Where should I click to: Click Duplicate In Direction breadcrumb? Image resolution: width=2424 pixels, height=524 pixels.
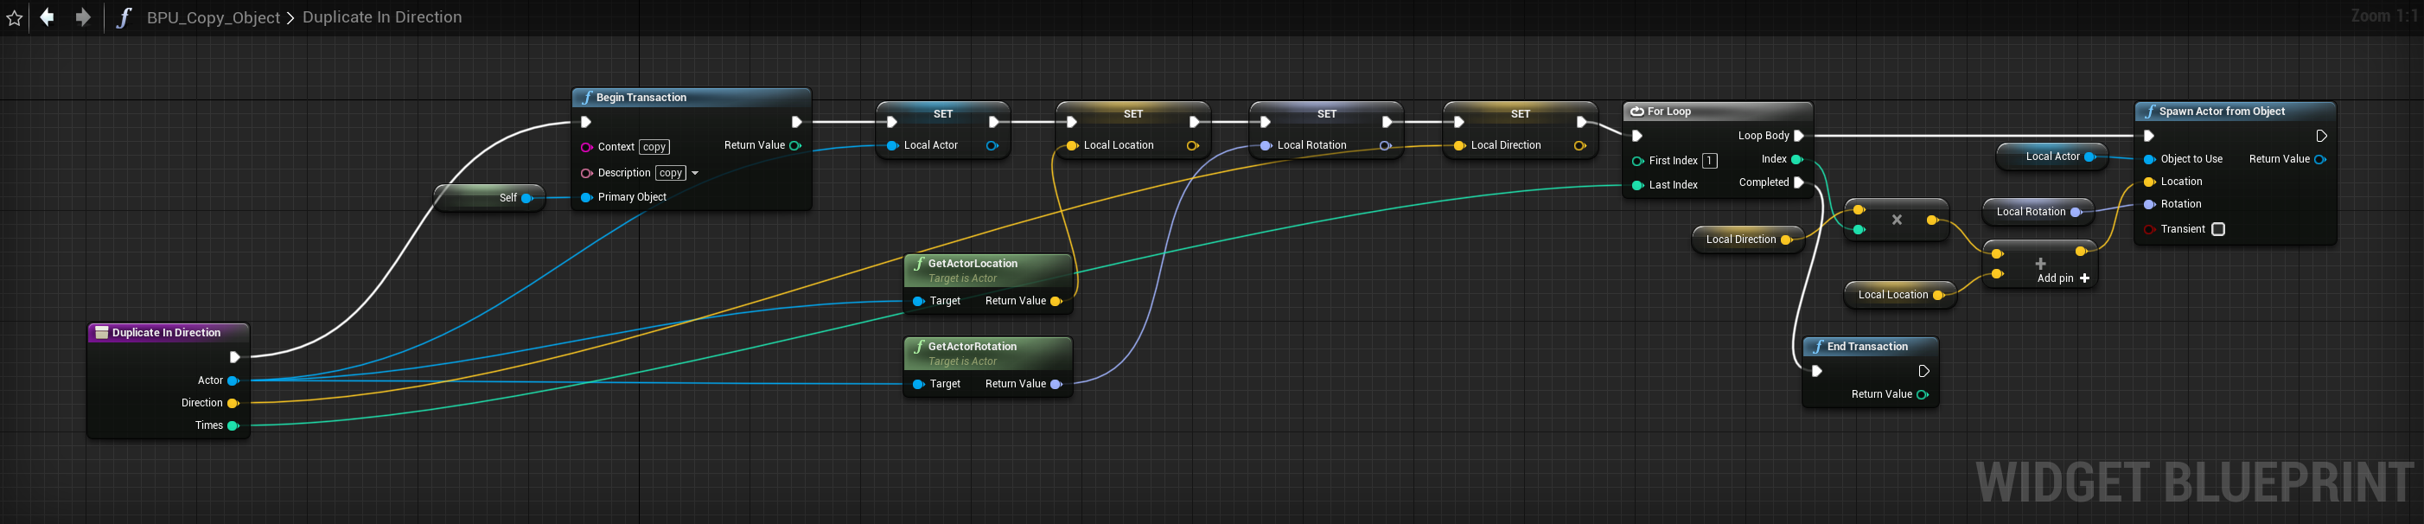[382, 17]
